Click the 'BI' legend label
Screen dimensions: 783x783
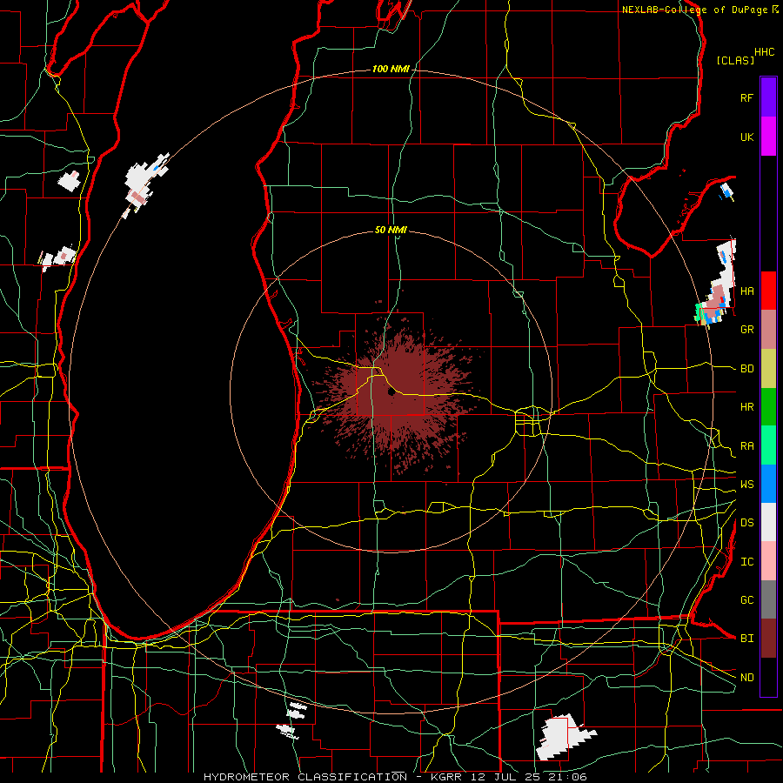pos(747,639)
